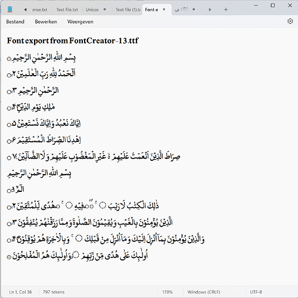
Task: Open the Bewerken menu
Action: click(x=46, y=21)
